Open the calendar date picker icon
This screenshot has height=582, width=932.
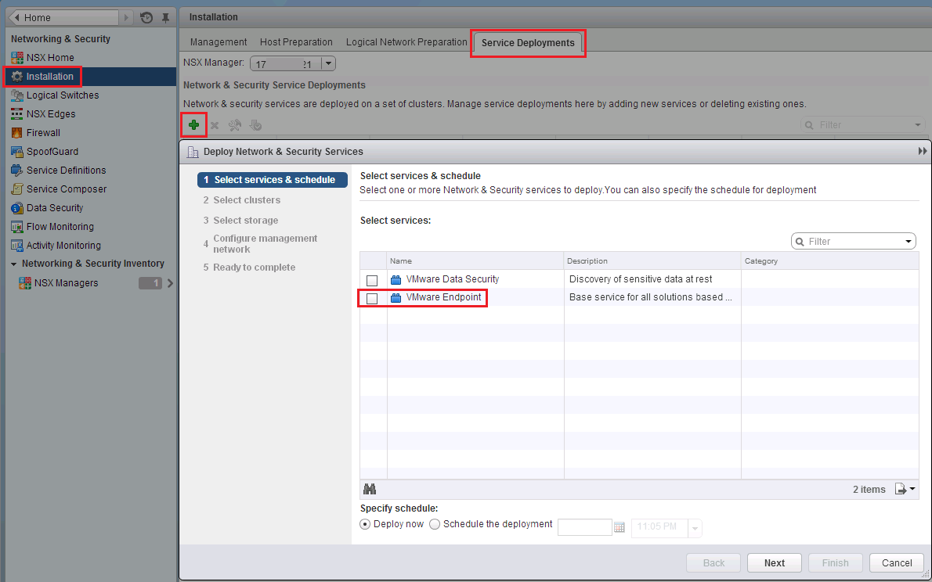(620, 527)
